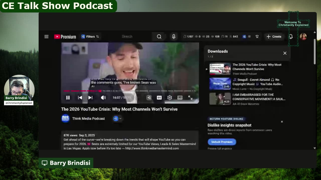
Task: Select 'I AM EMBARRASSED FOR THE CONSERVATIVE MOVEMENT' title
Action: click(259, 97)
